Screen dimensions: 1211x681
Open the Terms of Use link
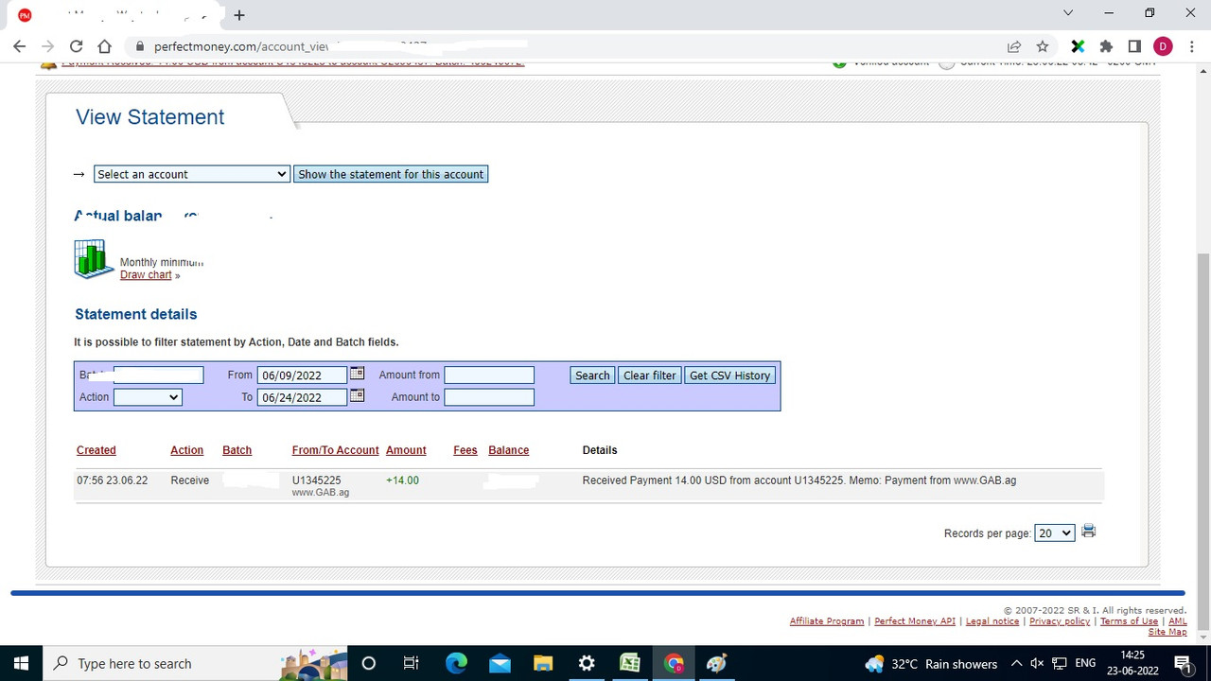point(1129,621)
